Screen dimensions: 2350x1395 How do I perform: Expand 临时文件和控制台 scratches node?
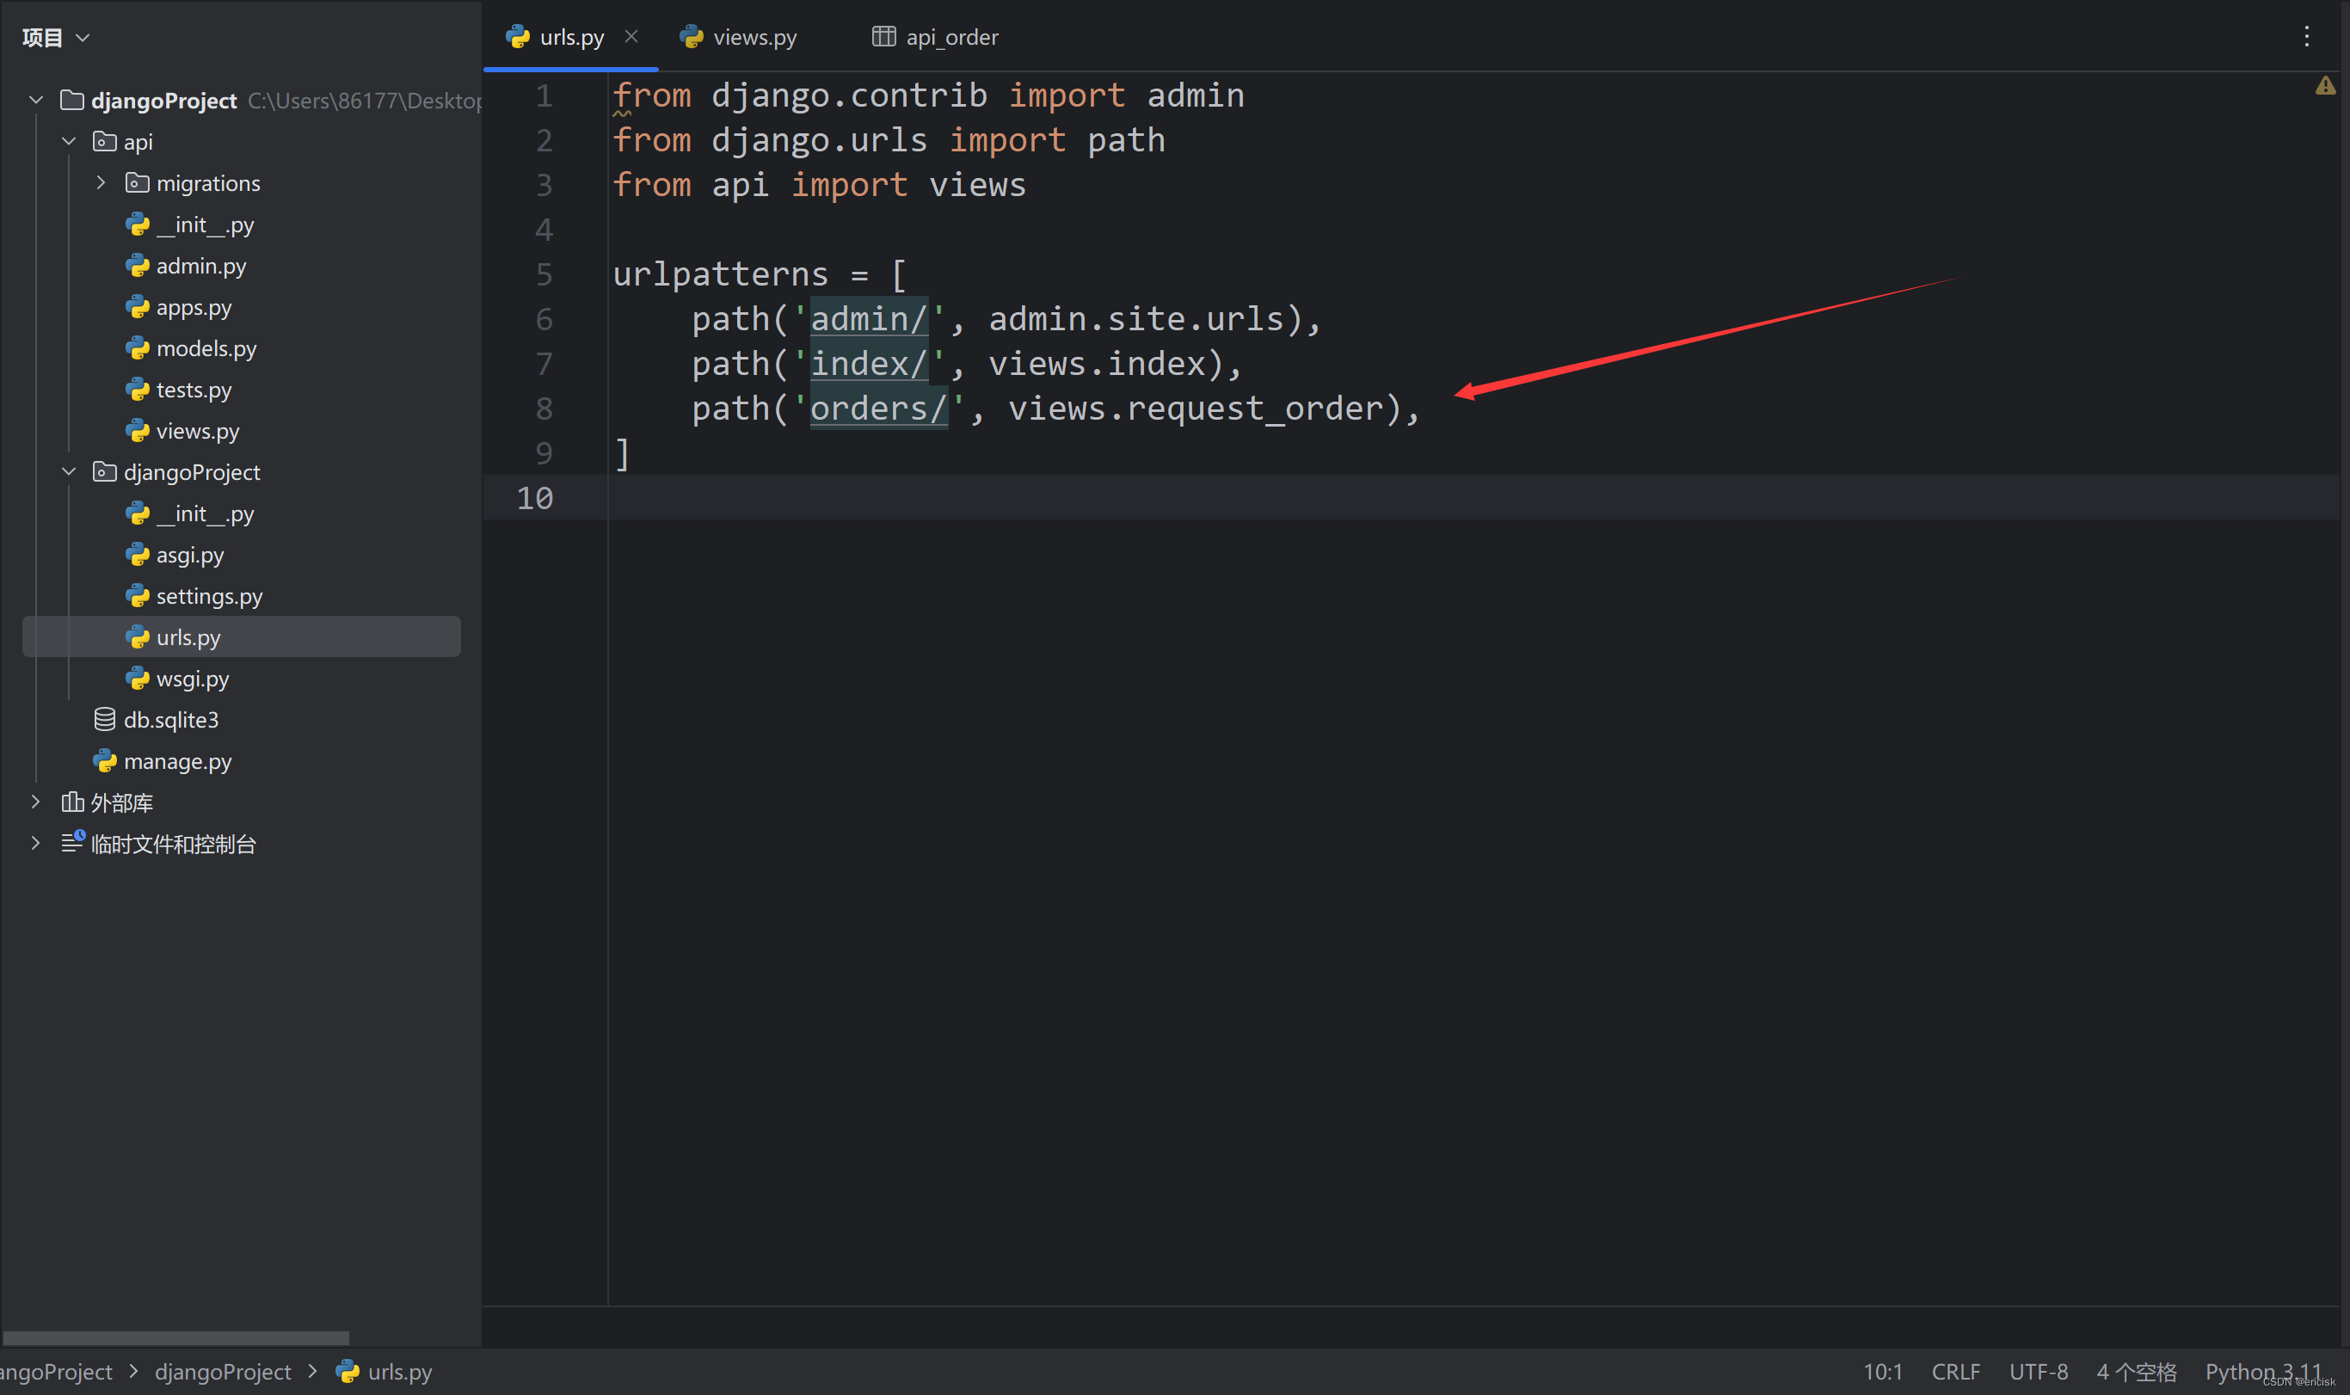coord(36,843)
